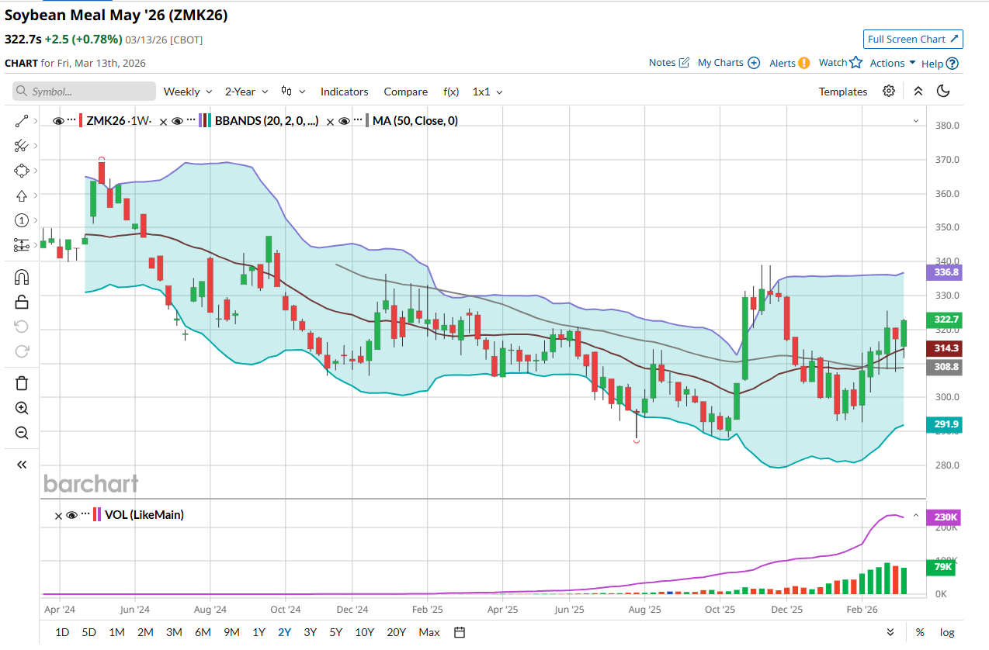The height and width of the screenshot is (650, 989).
Task: Open the Indicators menu
Action: point(344,92)
